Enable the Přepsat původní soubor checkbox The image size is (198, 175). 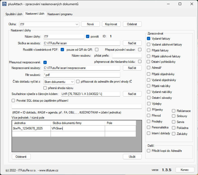(x=140, y=50)
